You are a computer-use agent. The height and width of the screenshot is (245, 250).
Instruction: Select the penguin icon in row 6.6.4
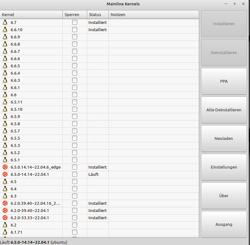[5, 73]
